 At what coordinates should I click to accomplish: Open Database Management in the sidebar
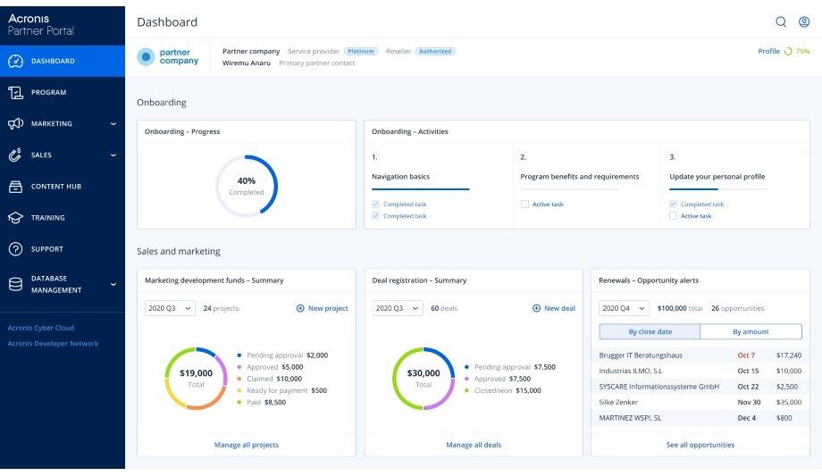56,284
